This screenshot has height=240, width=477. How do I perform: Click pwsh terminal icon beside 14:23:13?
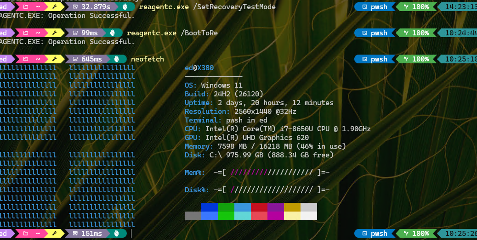[365, 7]
